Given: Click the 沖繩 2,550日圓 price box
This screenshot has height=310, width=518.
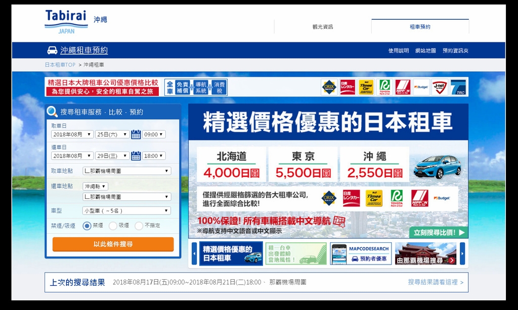Looking at the screenshot, I should [x=374, y=164].
